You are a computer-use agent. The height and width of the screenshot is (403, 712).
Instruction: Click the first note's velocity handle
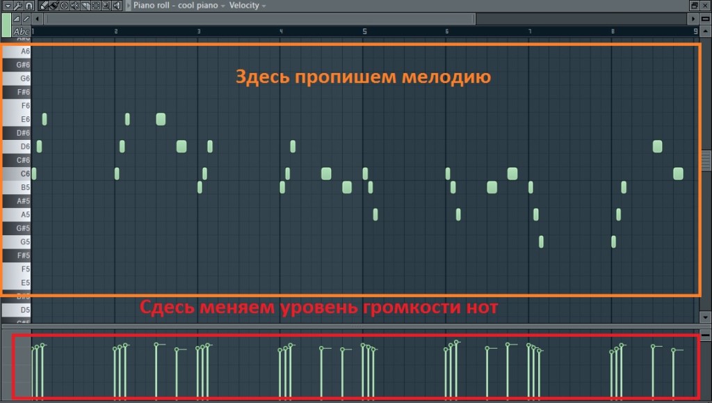(x=33, y=349)
